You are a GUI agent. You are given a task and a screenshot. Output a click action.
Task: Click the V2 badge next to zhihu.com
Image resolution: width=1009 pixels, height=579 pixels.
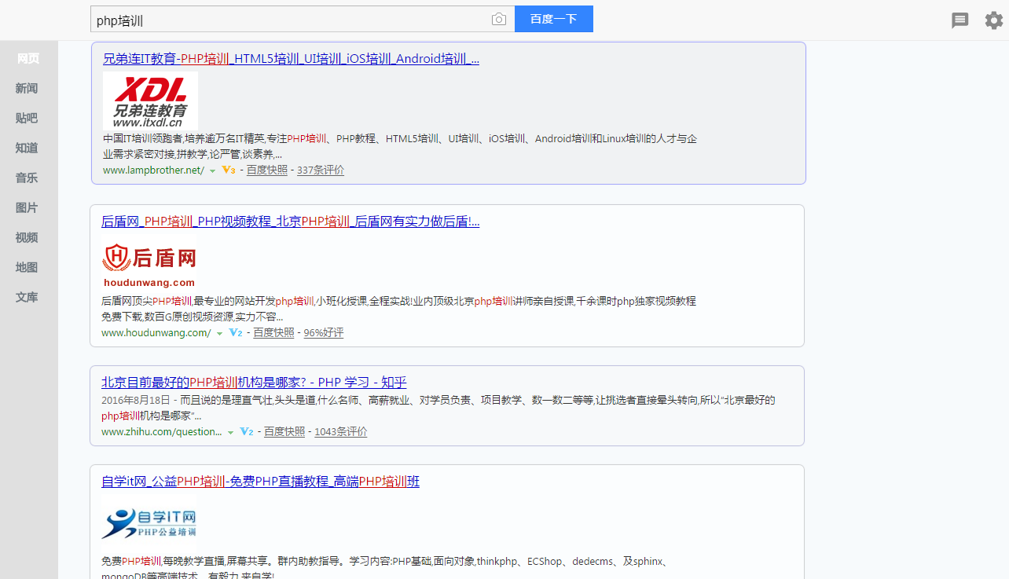pos(247,431)
